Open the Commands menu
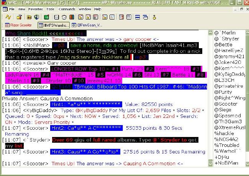Image resolution: width=249 pixels, height=176 pixels. coord(67,9)
